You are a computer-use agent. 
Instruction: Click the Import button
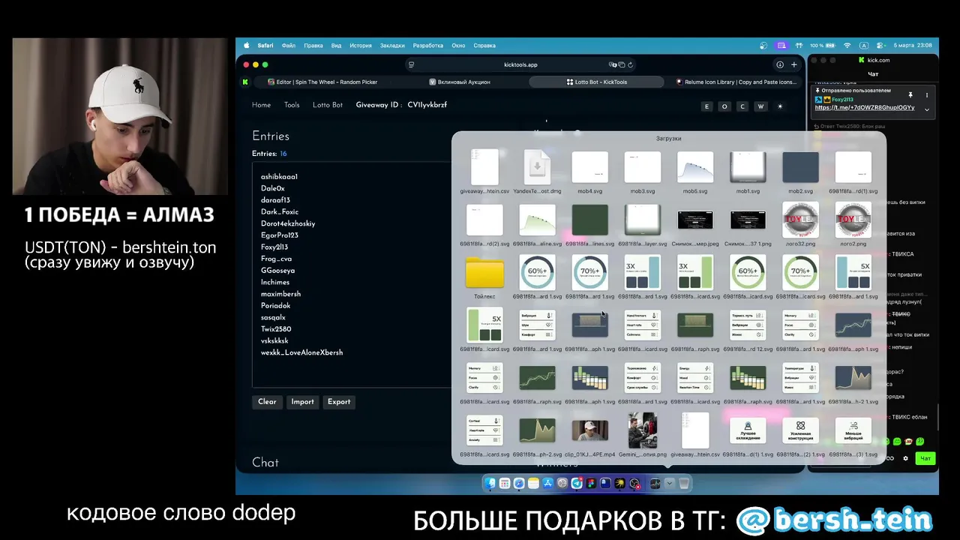click(x=302, y=402)
